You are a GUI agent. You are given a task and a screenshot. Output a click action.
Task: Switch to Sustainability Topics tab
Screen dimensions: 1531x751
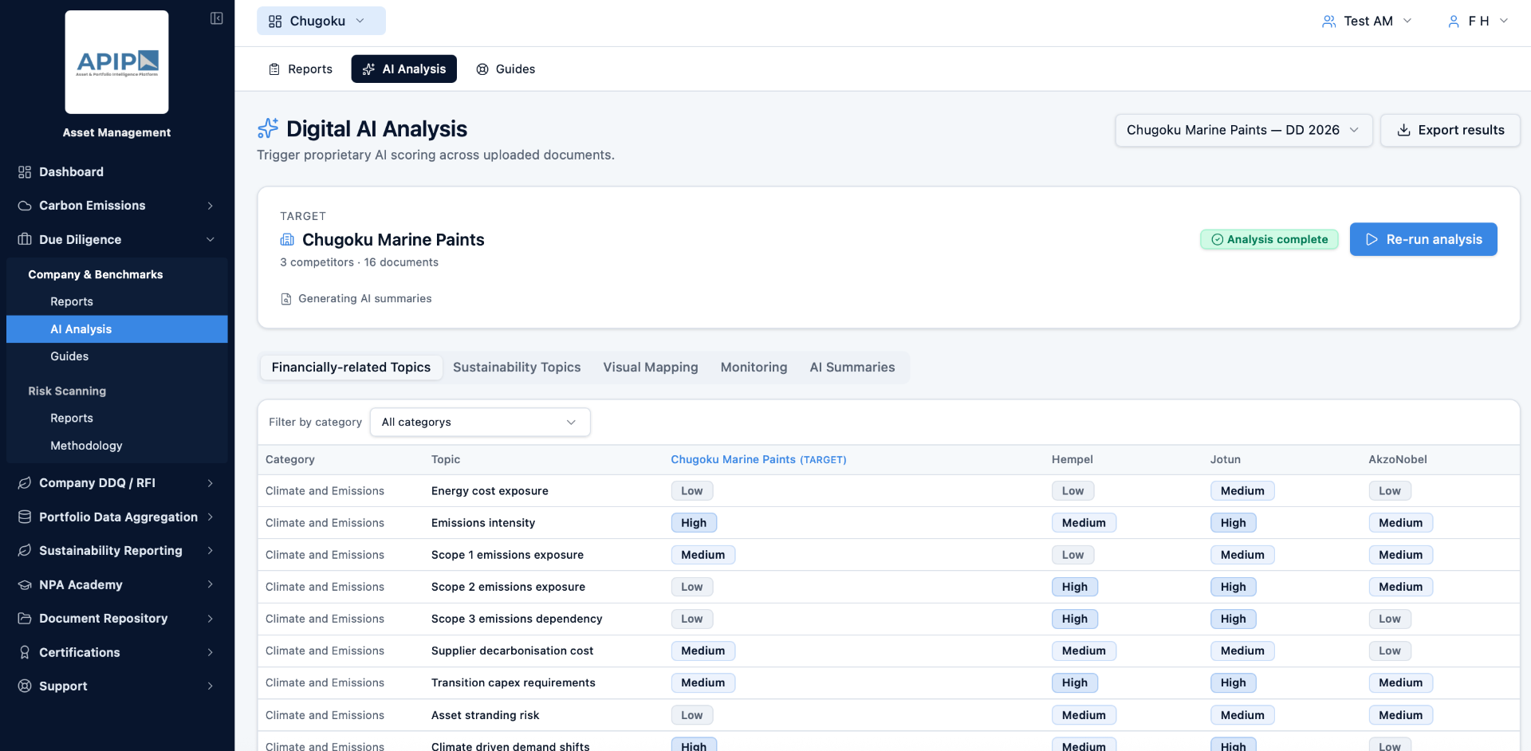[x=517, y=368]
